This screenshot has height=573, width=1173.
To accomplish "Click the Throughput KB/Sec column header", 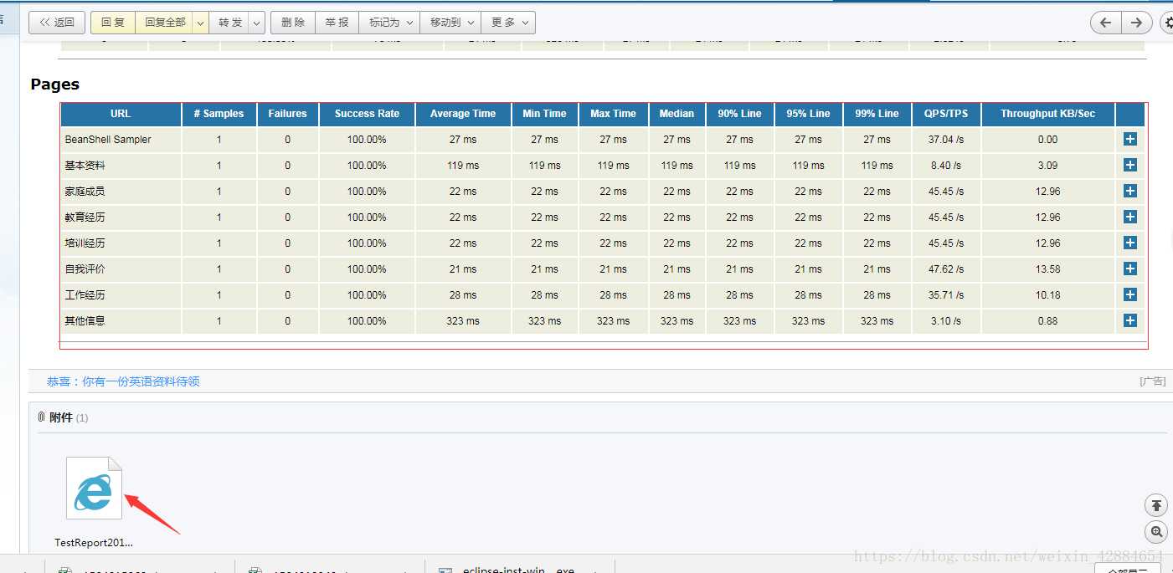I will point(1047,114).
